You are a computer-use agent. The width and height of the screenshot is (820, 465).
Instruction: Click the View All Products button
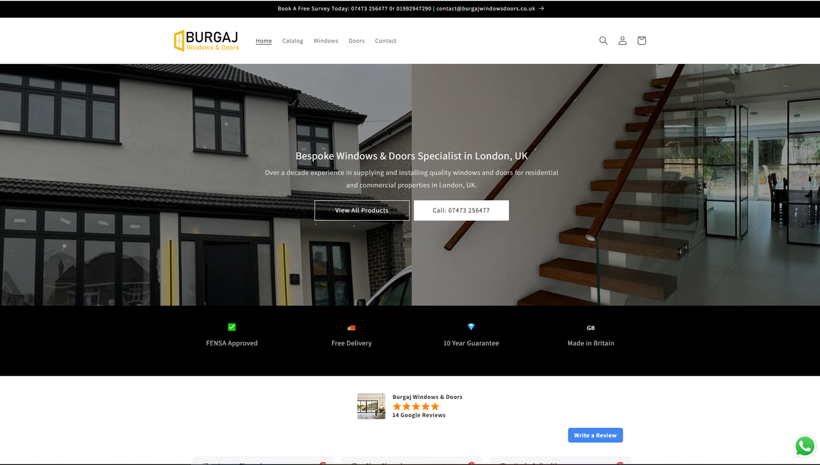[x=362, y=210]
